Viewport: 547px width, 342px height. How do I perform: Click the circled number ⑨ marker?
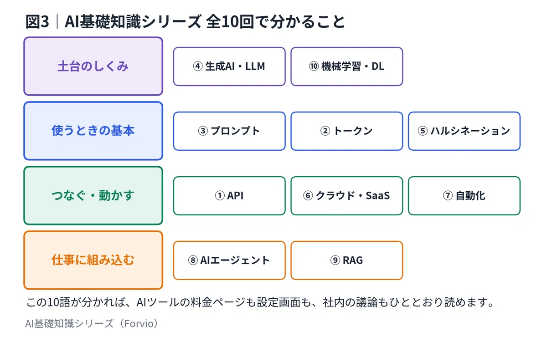335,260
